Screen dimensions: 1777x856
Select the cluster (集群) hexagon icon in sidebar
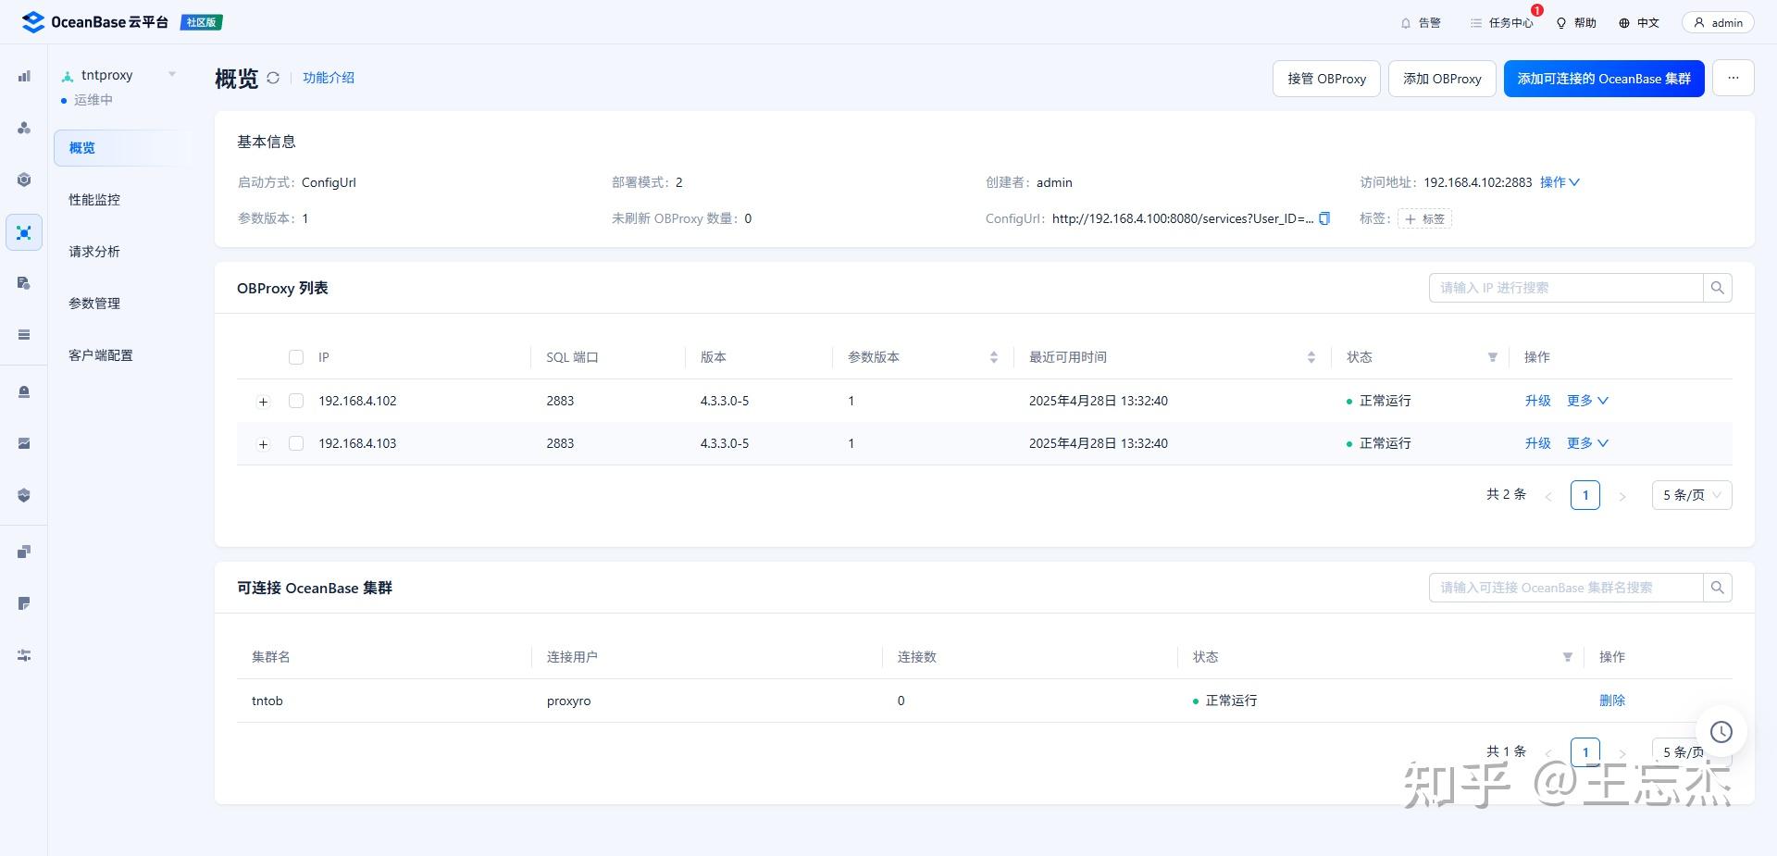[24, 180]
